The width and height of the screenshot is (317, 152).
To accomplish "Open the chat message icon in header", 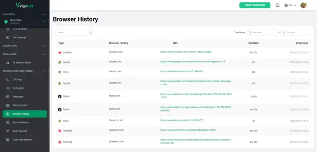I will (277, 5).
